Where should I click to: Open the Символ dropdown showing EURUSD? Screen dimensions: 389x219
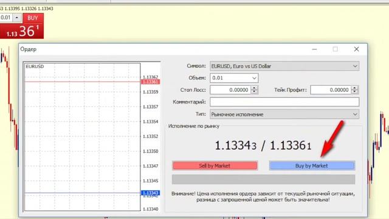tap(284, 66)
